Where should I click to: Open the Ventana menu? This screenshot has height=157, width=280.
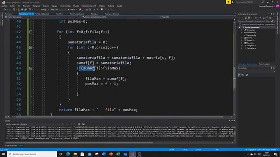pos(111,6)
